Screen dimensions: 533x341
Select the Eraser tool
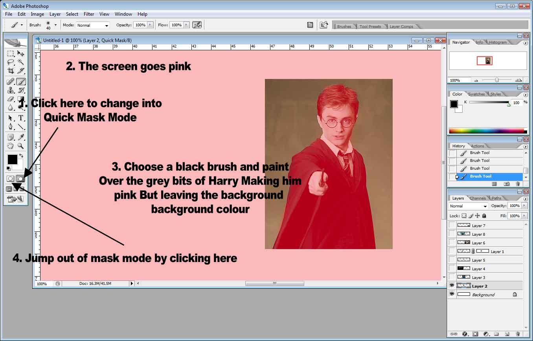click(x=11, y=99)
